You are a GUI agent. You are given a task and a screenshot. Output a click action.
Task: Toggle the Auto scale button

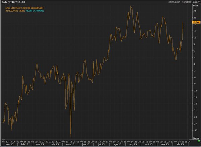point(196,138)
